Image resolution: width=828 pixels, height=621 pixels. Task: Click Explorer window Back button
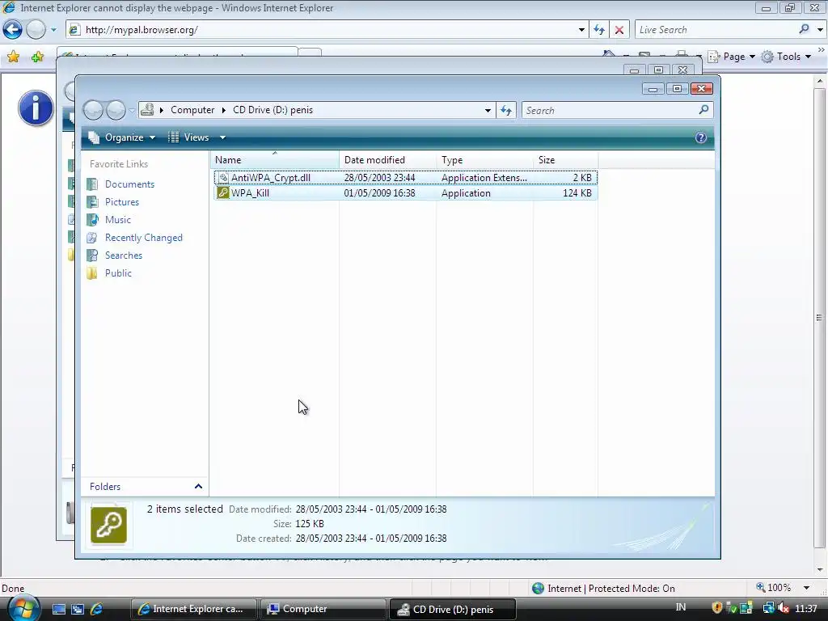(x=94, y=110)
